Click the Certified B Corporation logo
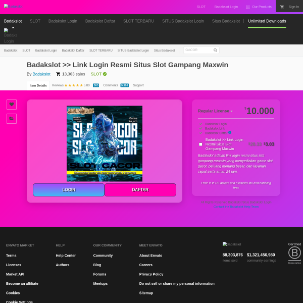The height and width of the screenshot is (303, 303). pos(294,253)
